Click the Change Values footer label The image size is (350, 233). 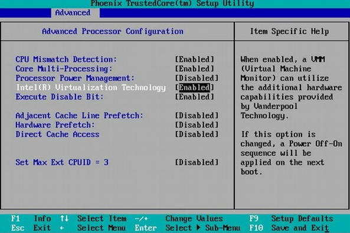coord(194,218)
